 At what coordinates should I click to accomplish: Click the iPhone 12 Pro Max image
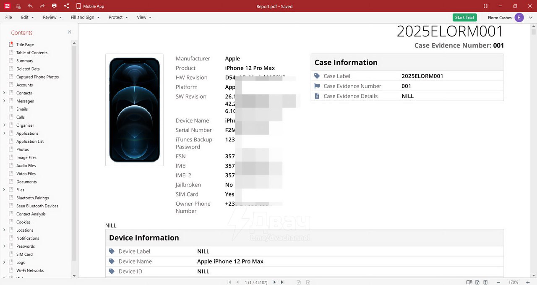134,110
